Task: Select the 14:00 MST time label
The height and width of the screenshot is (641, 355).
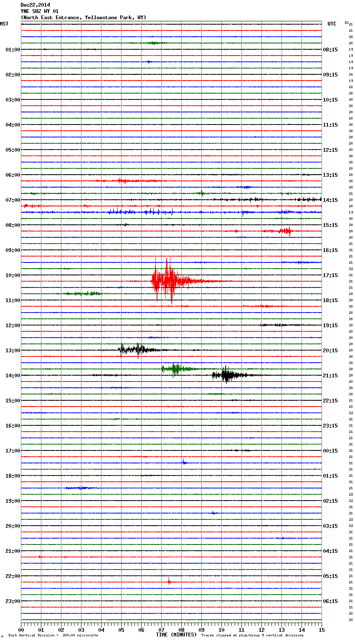Action: pos(13,376)
